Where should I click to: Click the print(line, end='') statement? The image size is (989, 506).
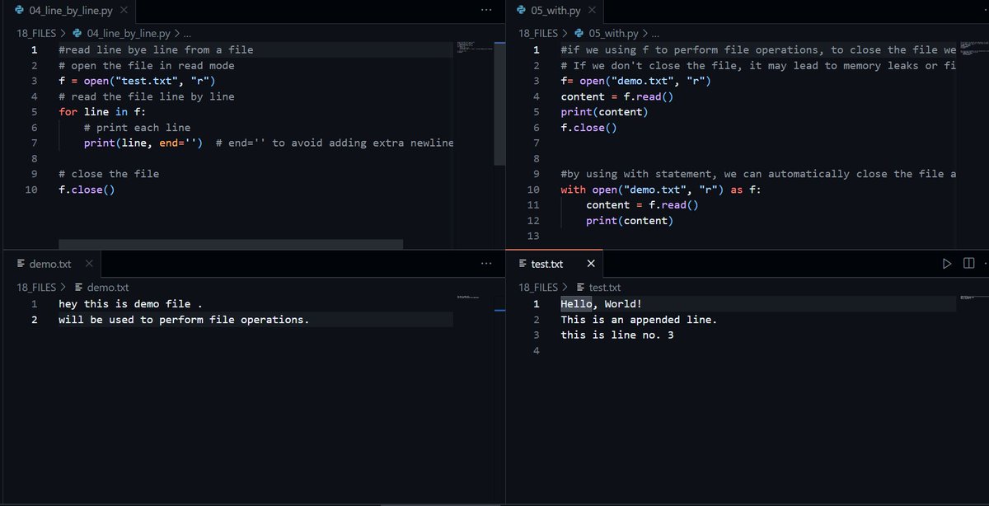(143, 143)
